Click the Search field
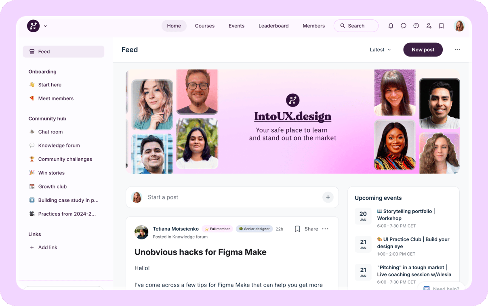 [356, 26]
